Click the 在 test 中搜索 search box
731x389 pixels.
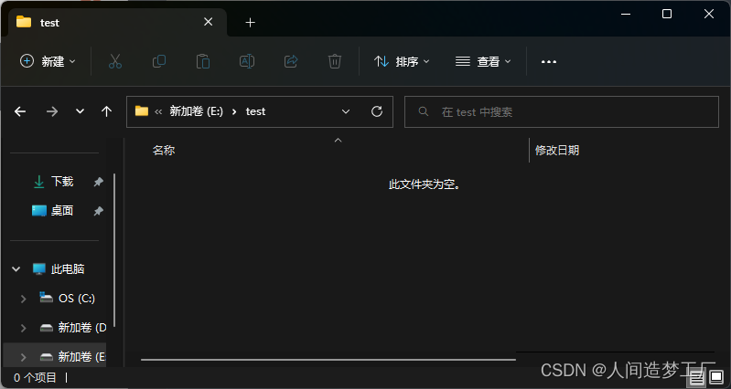[562, 111]
